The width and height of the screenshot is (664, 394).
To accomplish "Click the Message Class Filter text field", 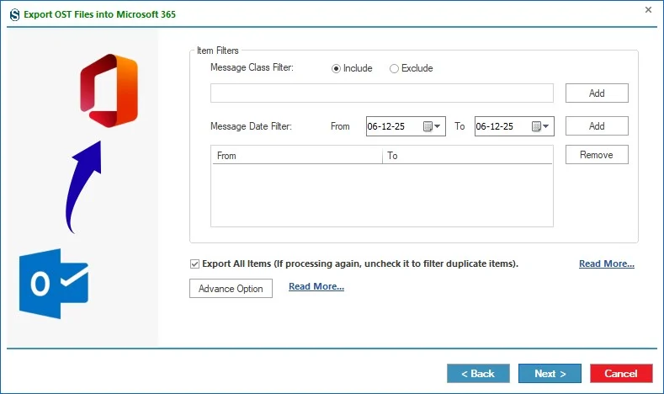I will point(381,93).
